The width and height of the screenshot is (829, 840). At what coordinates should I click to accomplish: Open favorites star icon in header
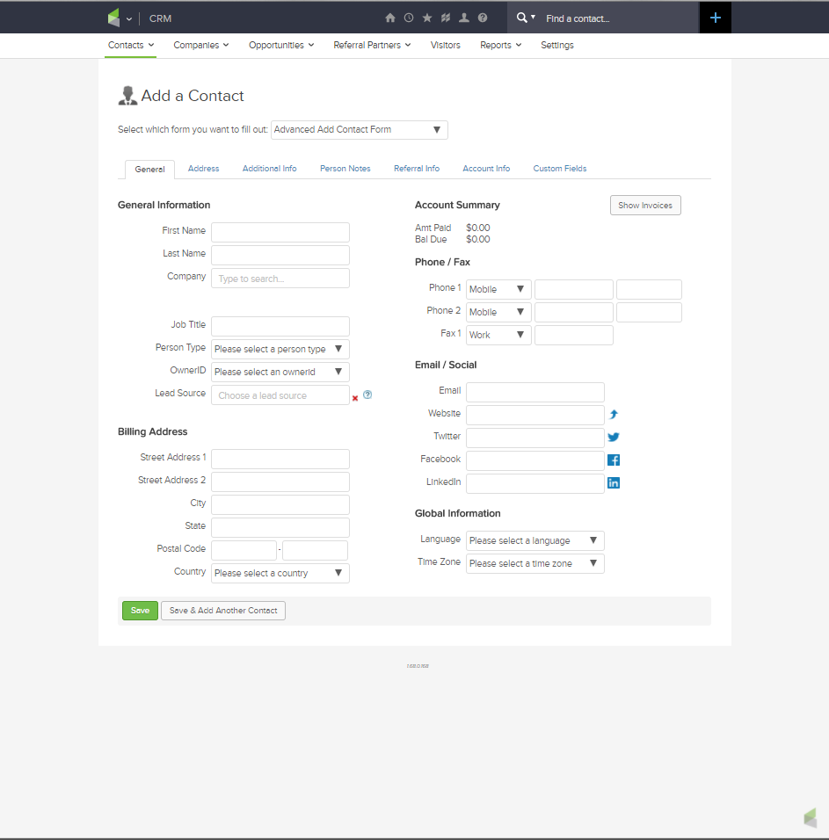[427, 18]
